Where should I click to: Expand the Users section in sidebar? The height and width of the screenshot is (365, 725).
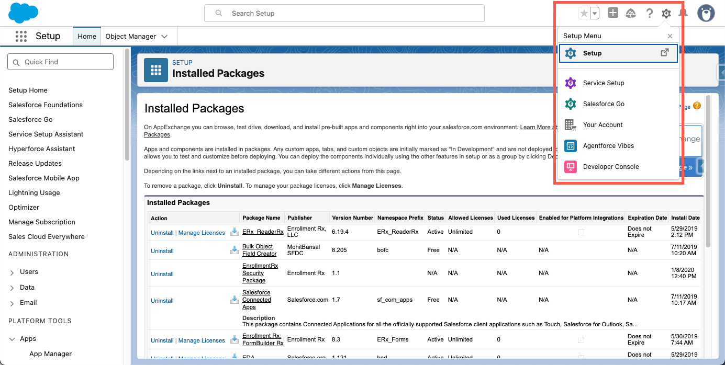point(12,272)
